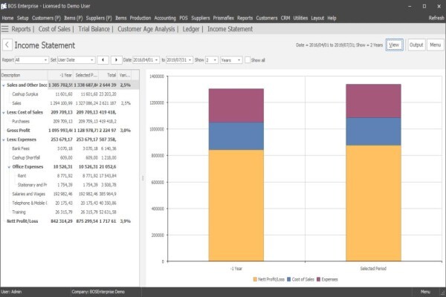
Task: Grab the panel splitter handle beside the chart
Action: pos(143,178)
